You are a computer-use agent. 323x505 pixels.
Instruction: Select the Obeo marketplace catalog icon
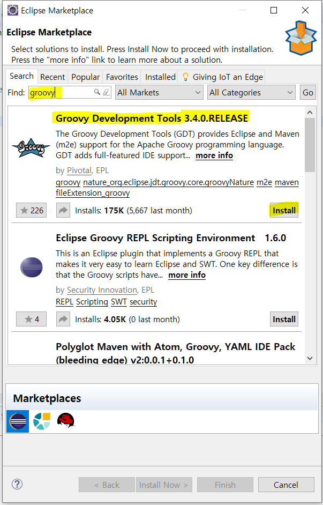click(x=42, y=421)
